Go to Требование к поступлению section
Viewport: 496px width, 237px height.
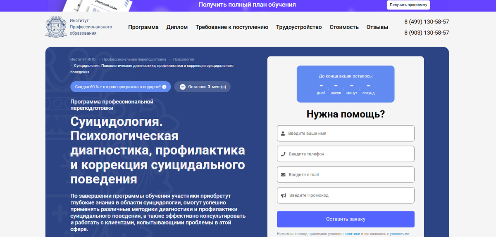pyautogui.click(x=232, y=27)
